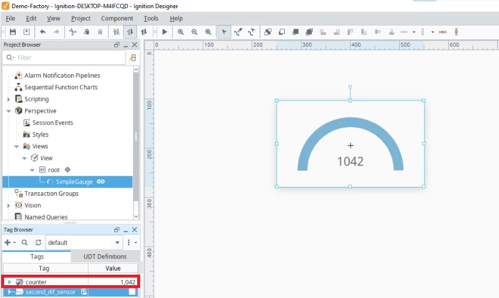Click the Zoom In magnifier icon
Screen dimensions: 499x298
coord(181,32)
